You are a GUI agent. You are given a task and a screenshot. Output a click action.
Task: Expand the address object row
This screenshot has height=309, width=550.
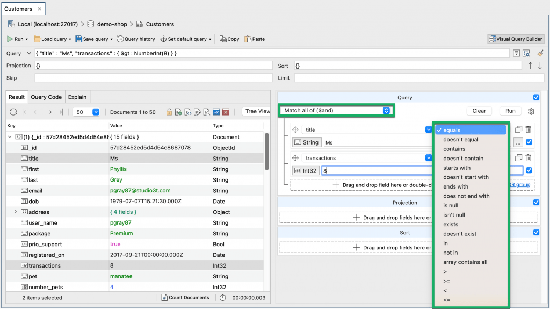click(x=16, y=212)
